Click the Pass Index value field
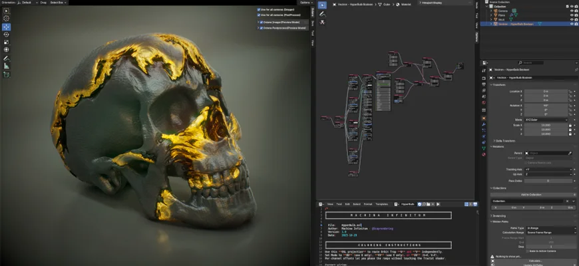 tap(548, 181)
